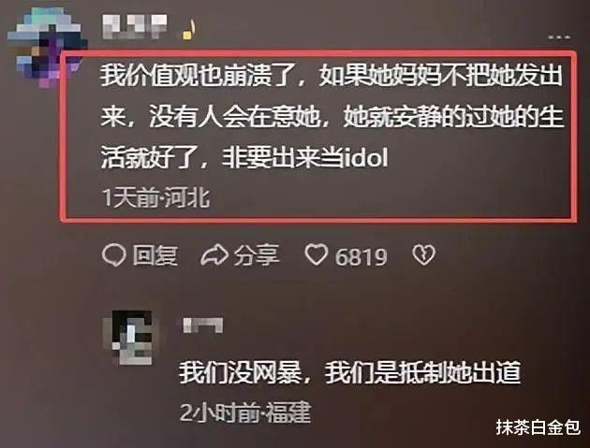Tap the speech bubble reply icon
590x448 pixels.
pos(113,255)
